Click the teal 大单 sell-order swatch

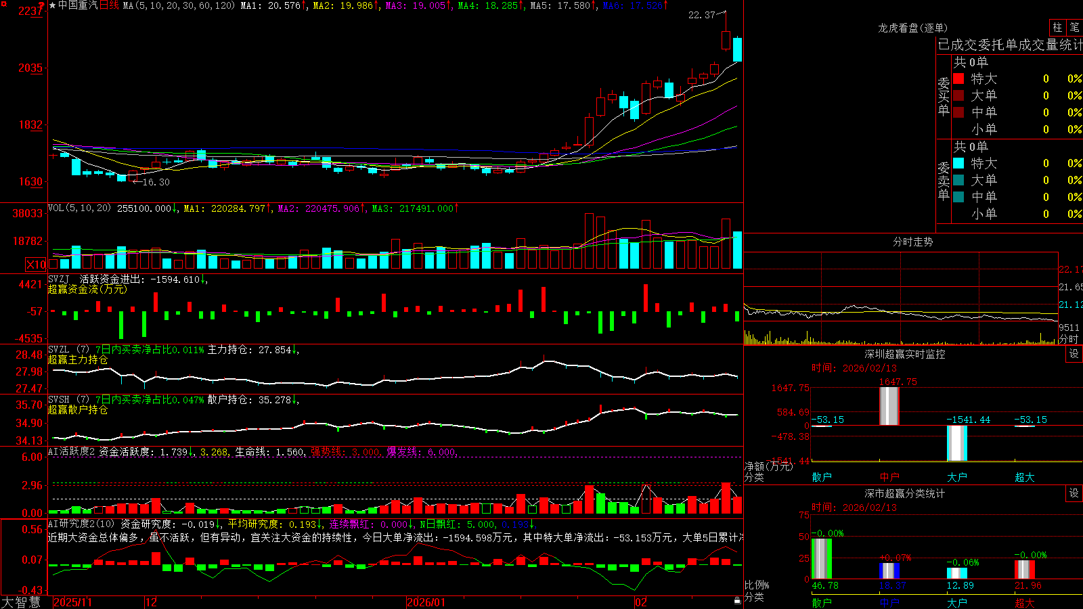(958, 180)
